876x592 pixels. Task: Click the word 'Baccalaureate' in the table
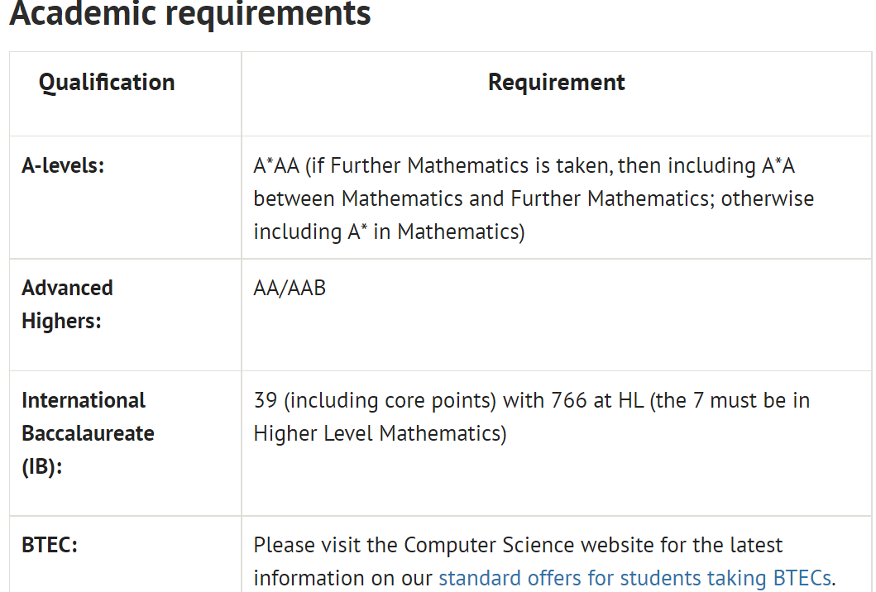pyautogui.click(x=88, y=433)
